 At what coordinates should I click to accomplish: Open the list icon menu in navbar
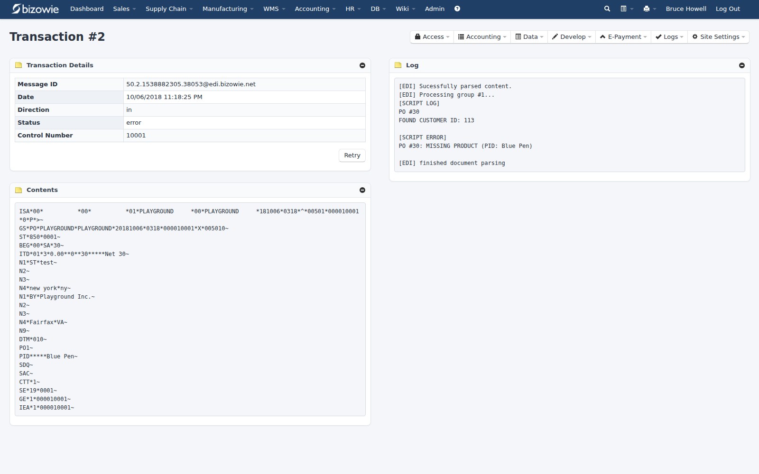tap(627, 9)
